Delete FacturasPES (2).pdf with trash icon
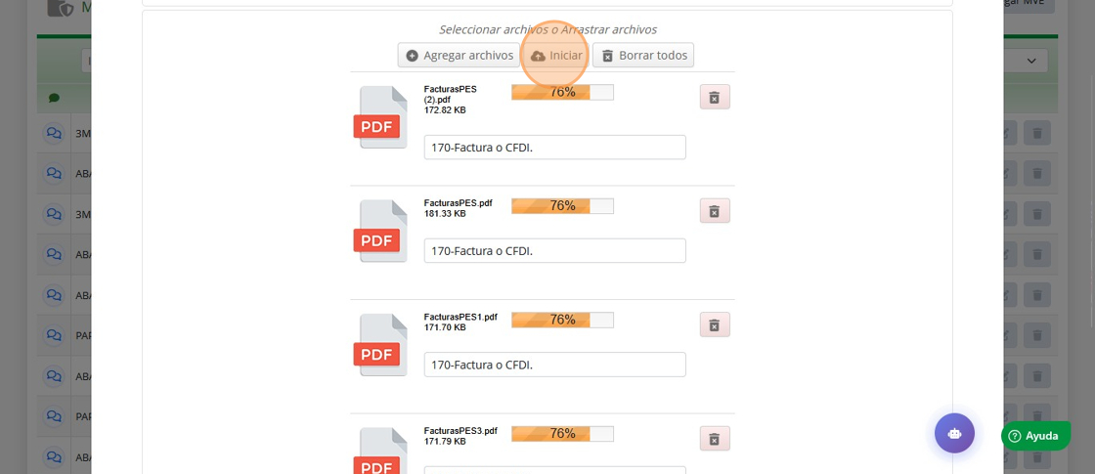The width and height of the screenshot is (1095, 474). [x=715, y=97]
